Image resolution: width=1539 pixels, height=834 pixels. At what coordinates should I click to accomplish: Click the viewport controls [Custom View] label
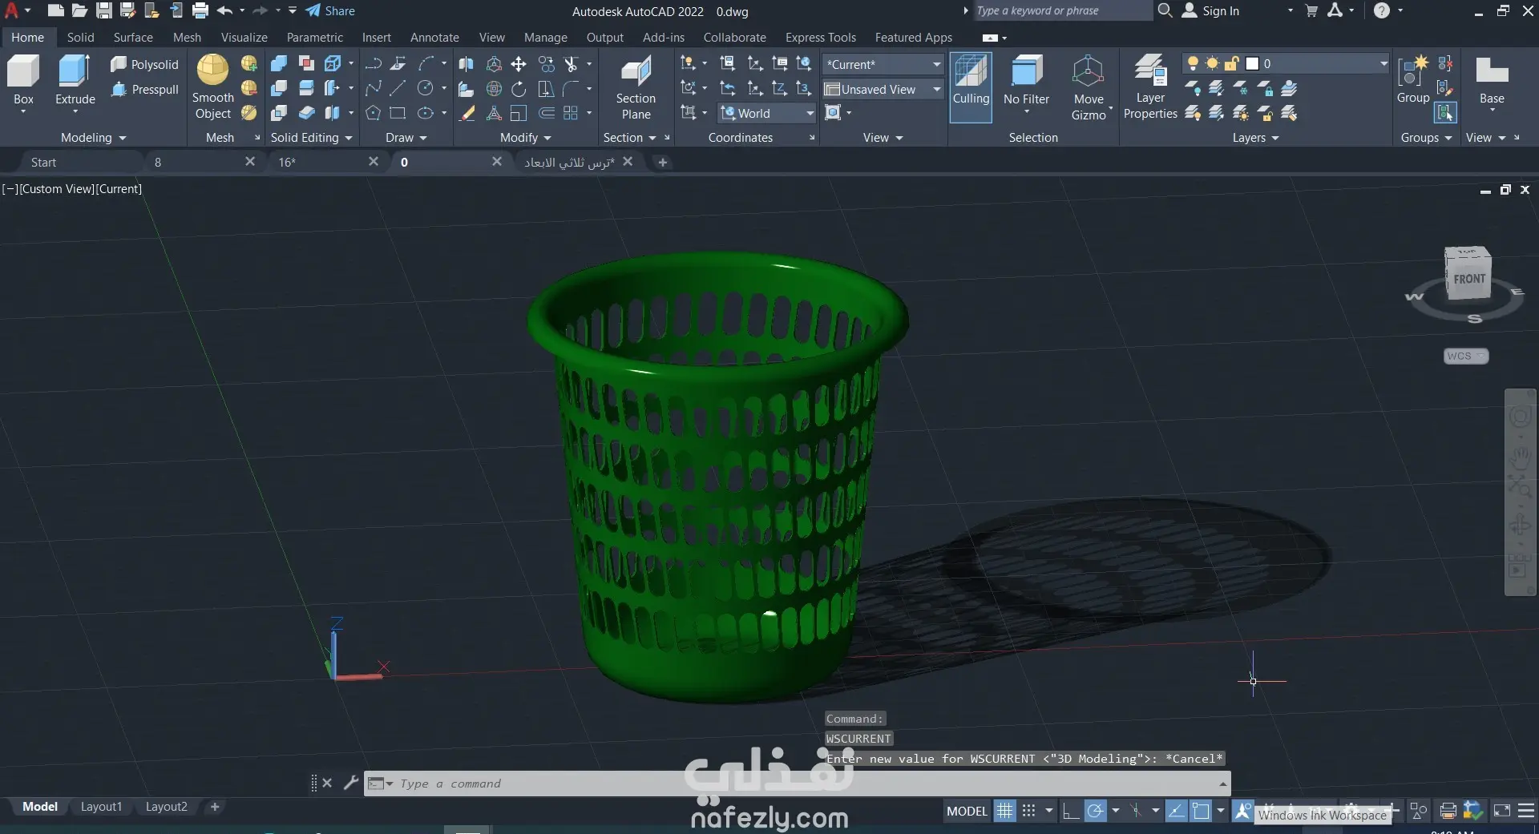coord(57,189)
